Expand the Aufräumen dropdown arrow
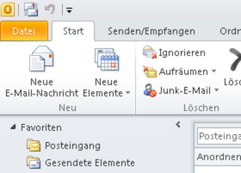Image resolution: width=241 pixels, height=173 pixels. (214, 71)
